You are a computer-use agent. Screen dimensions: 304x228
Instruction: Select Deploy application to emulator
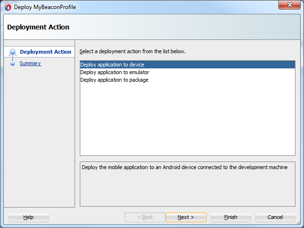pyautogui.click(x=188, y=72)
